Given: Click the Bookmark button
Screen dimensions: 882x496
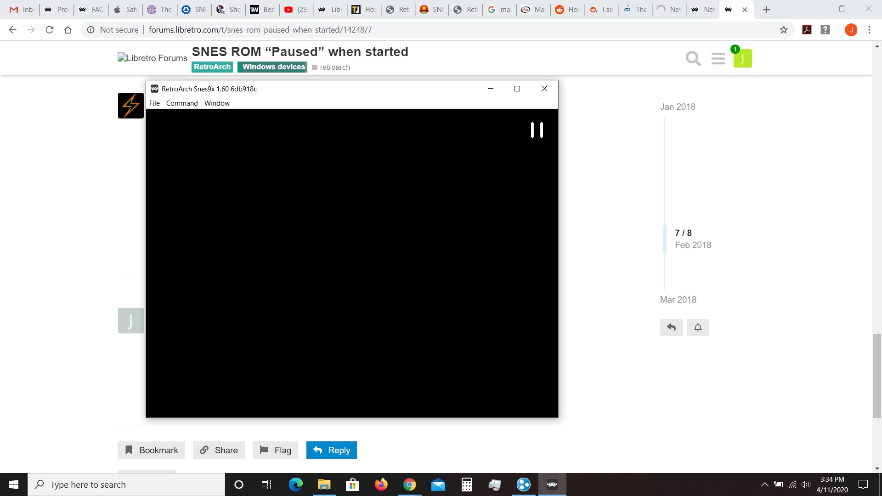Looking at the screenshot, I should pos(151,450).
